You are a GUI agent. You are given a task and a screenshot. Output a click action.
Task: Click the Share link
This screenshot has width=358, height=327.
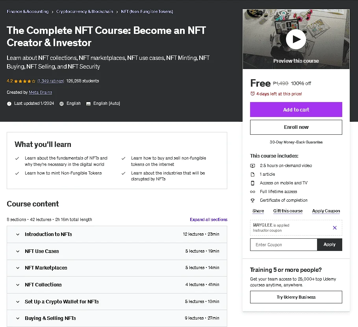point(258,211)
